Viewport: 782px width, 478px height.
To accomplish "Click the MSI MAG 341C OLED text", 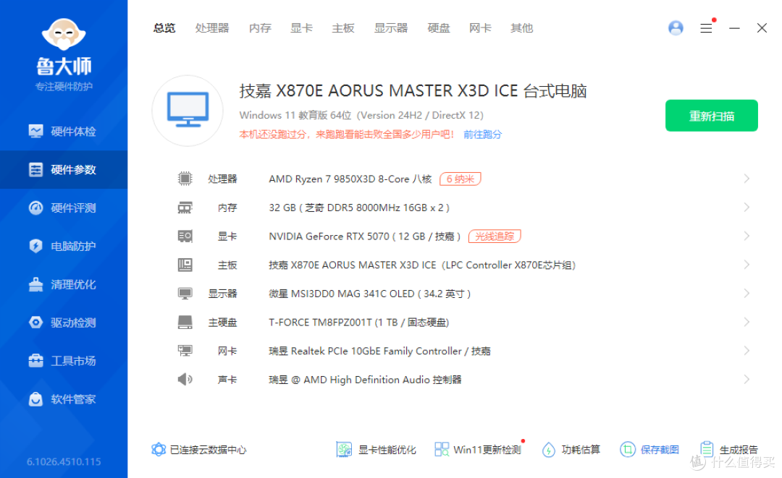I will tap(369, 294).
